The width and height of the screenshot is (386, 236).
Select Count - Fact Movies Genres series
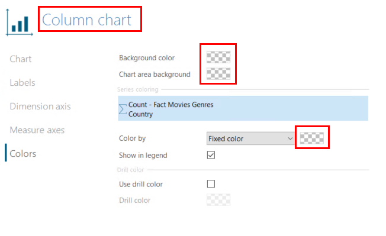tap(243, 108)
